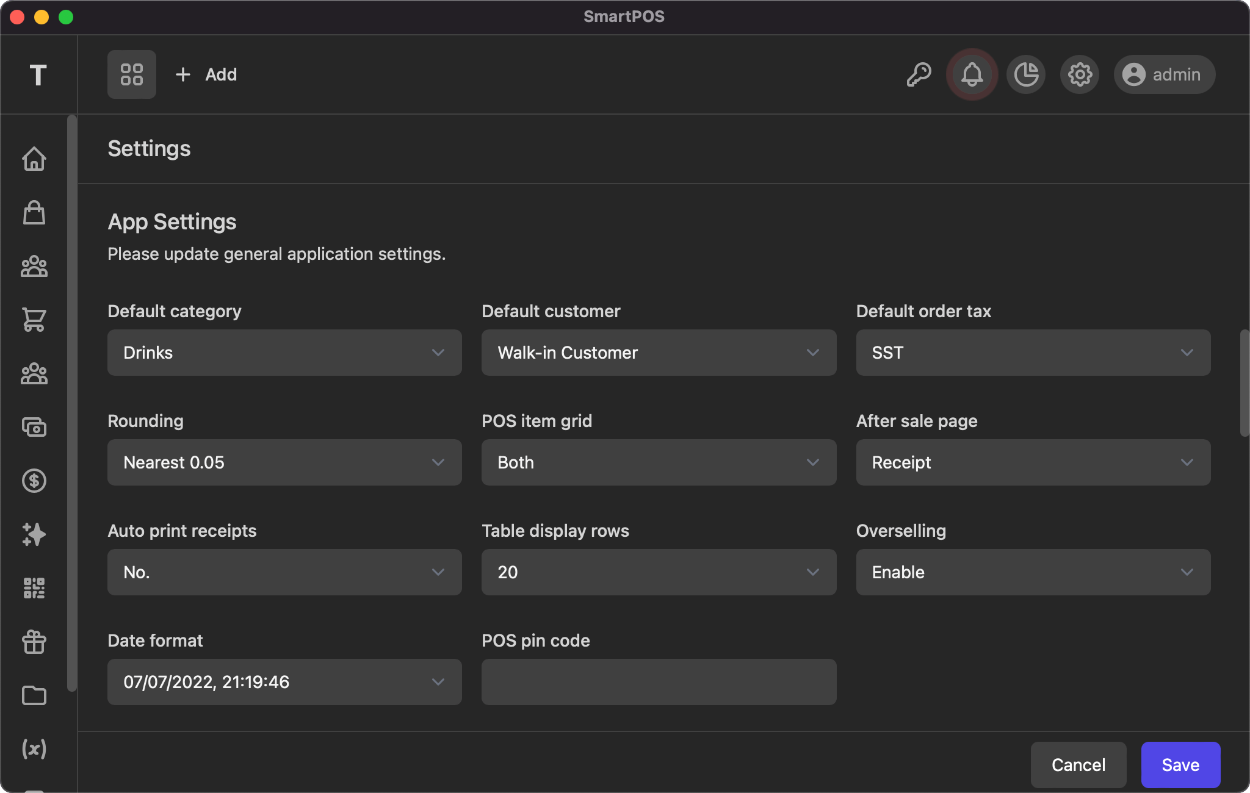Open the home icon in sidebar
Screen dimensions: 1250x793
pos(34,159)
